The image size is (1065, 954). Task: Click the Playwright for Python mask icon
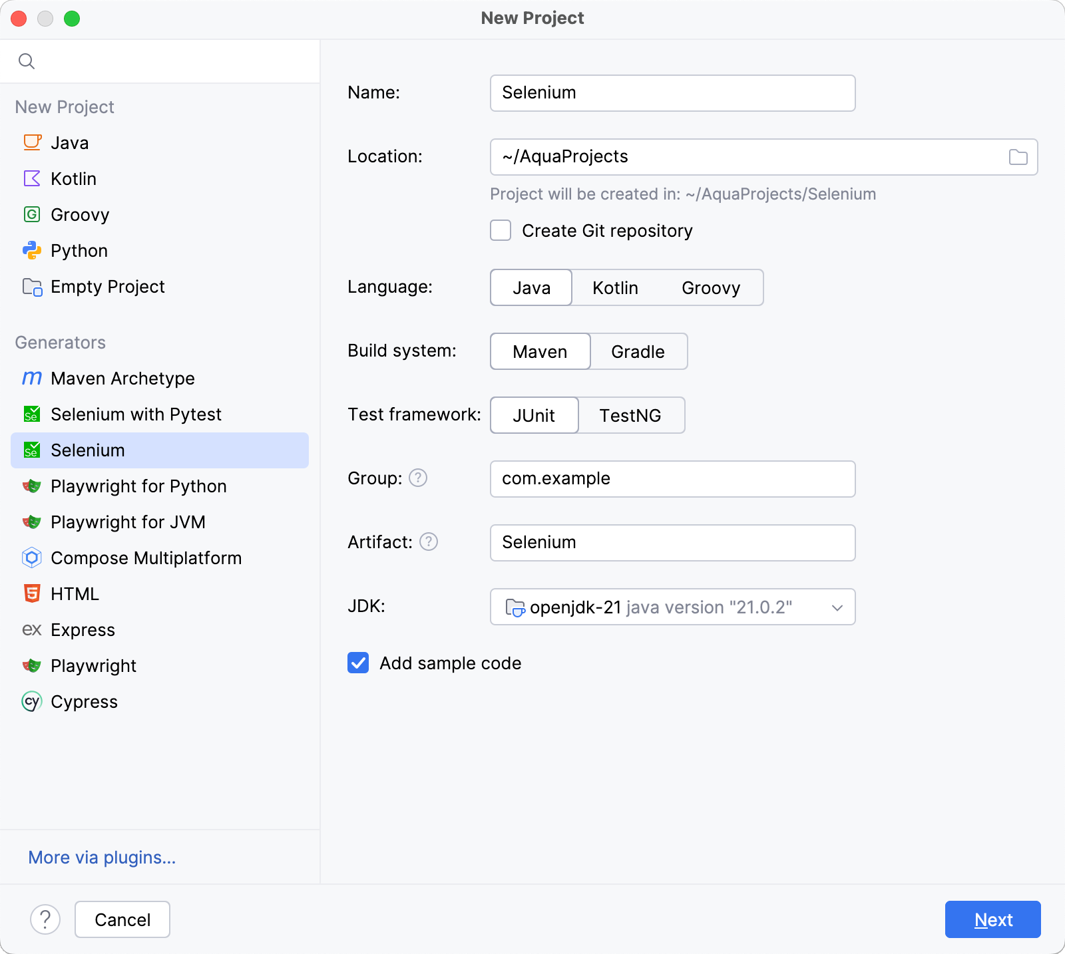click(32, 486)
